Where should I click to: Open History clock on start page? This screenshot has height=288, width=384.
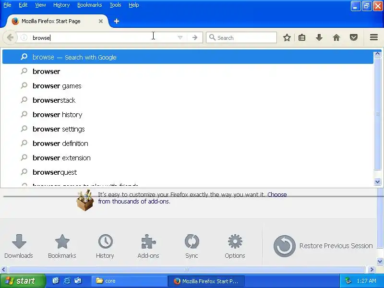pos(105,246)
